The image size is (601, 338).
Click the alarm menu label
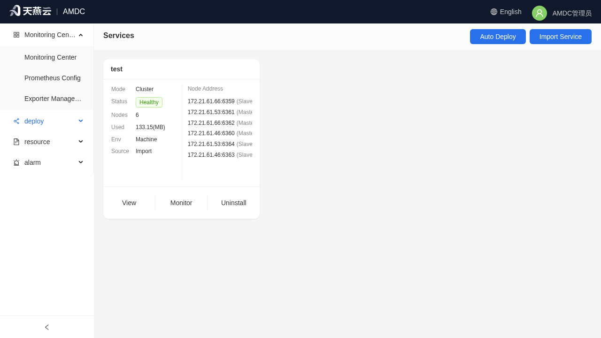pos(32,162)
